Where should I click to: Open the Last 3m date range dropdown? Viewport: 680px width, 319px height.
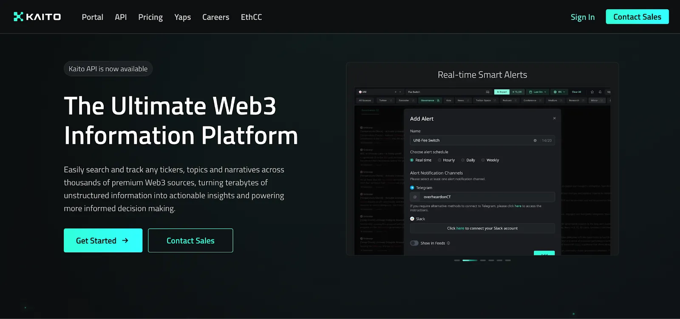(x=538, y=92)
